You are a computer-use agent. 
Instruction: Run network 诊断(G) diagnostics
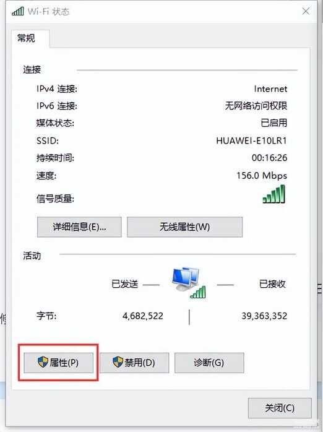tap(209, 363)
